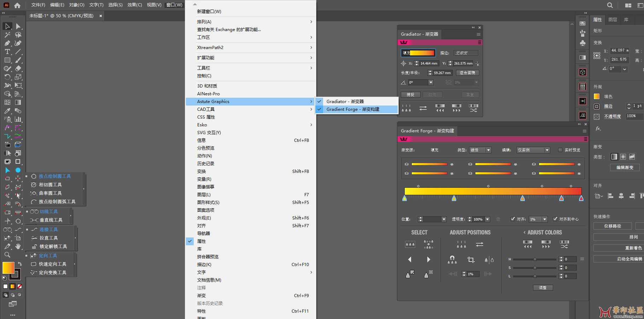Click the orange gradient stop on slider
The height and width of the screenshot is (319, 644).
click(x=523, y=199)
